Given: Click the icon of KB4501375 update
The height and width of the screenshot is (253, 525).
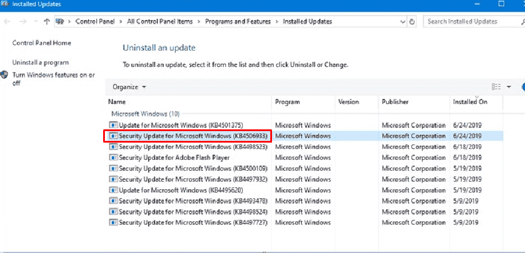Looking at the screenshot, I should click(x=114, y=125).
